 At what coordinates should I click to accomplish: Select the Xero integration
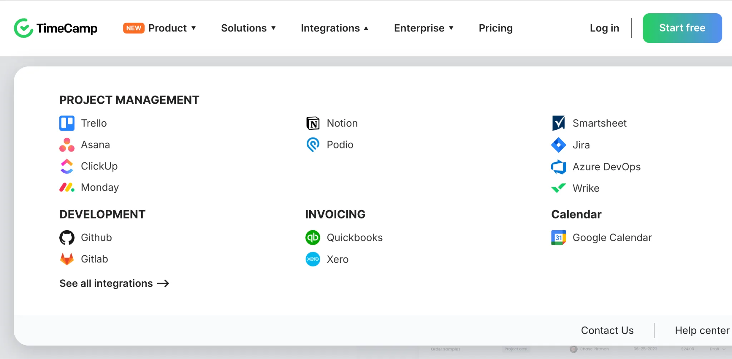click(337, 260)
